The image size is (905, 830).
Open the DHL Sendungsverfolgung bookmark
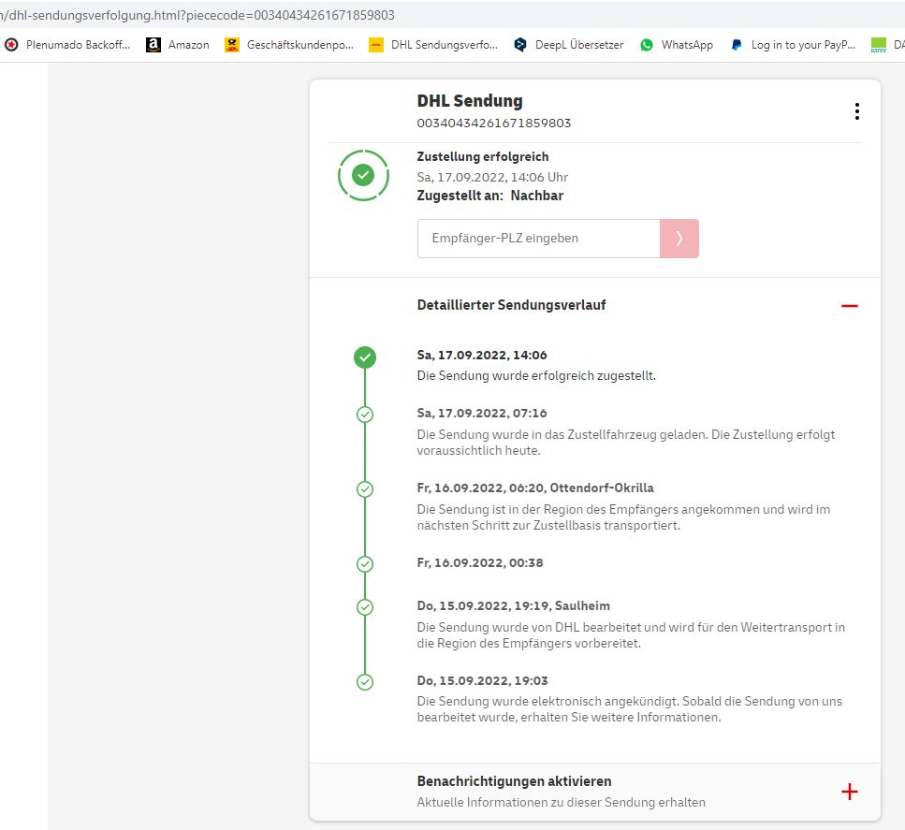[433, 44]
